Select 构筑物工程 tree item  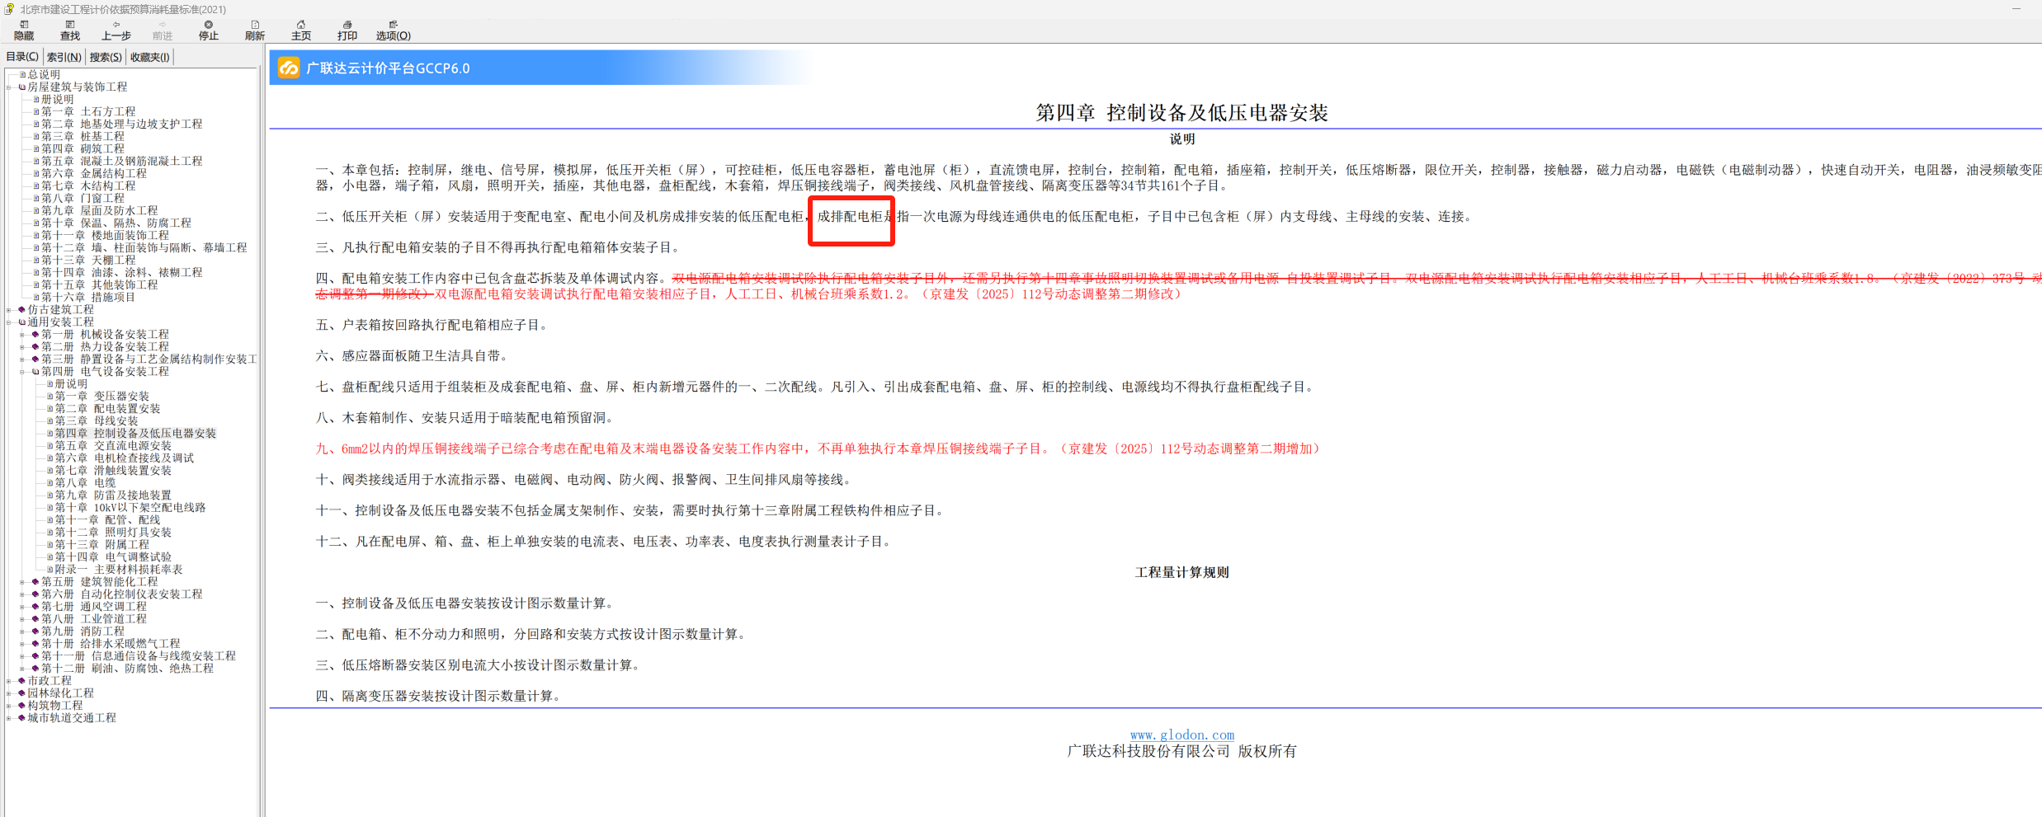pyautogui.click(x=55, y=706)
